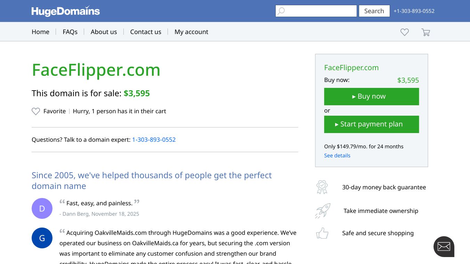Click the thumbs-up secure shopping icon
Viewport: 470px width, 264px height.
coord(322,233)
